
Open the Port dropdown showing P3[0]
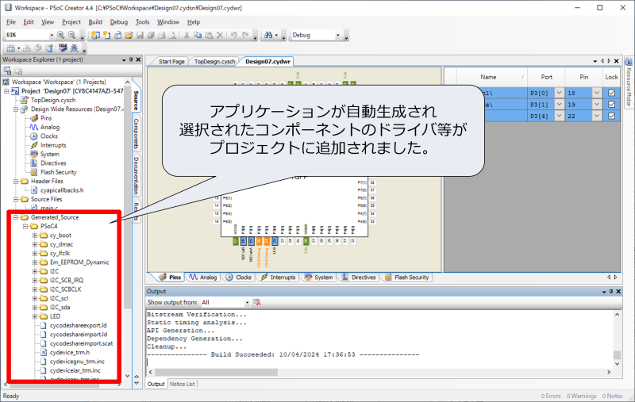click(x=559, y=93)
